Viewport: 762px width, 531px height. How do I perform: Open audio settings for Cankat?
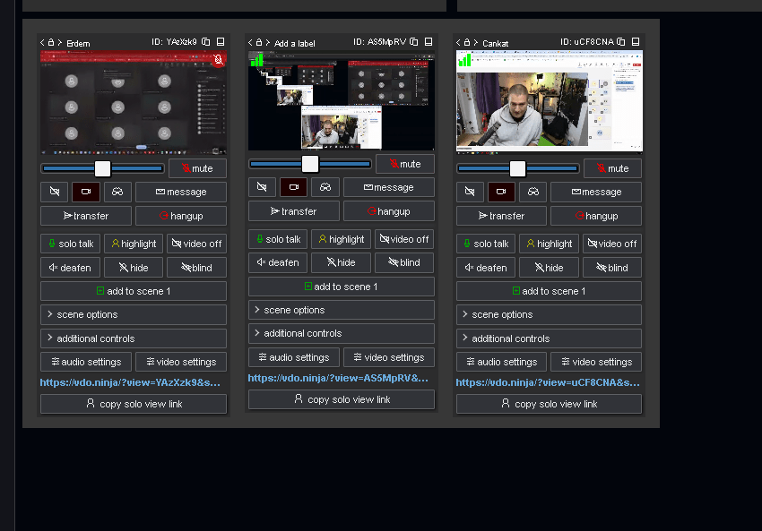point(501,362)
